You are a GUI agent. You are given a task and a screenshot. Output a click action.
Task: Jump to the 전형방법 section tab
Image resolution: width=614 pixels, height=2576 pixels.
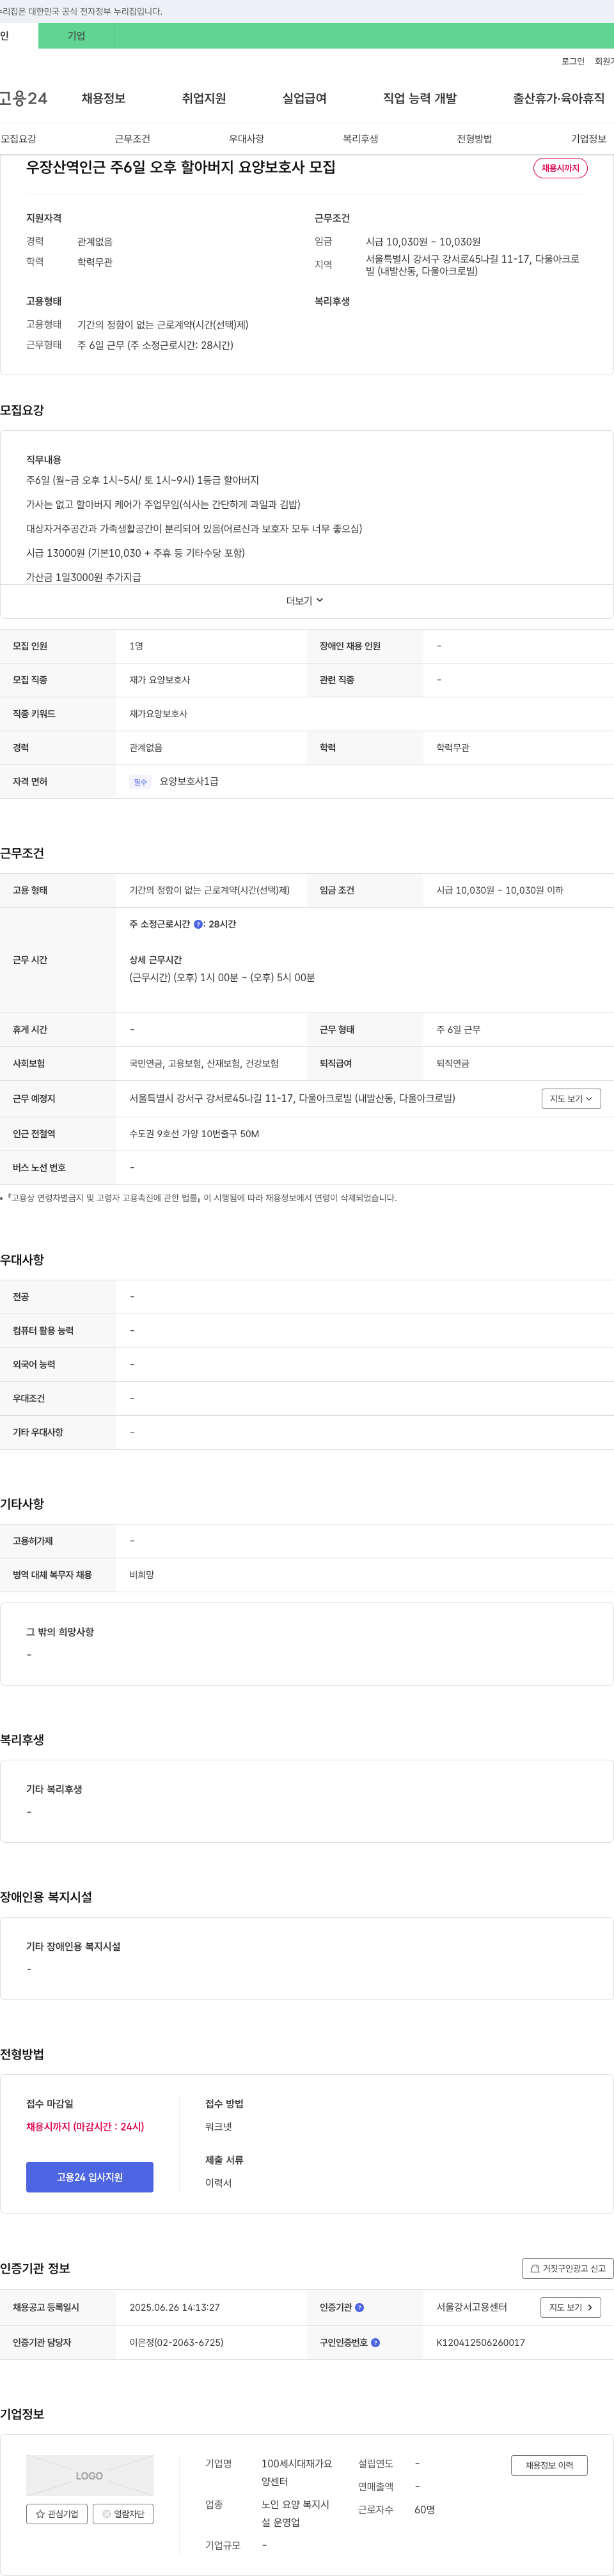click(474, 139)
